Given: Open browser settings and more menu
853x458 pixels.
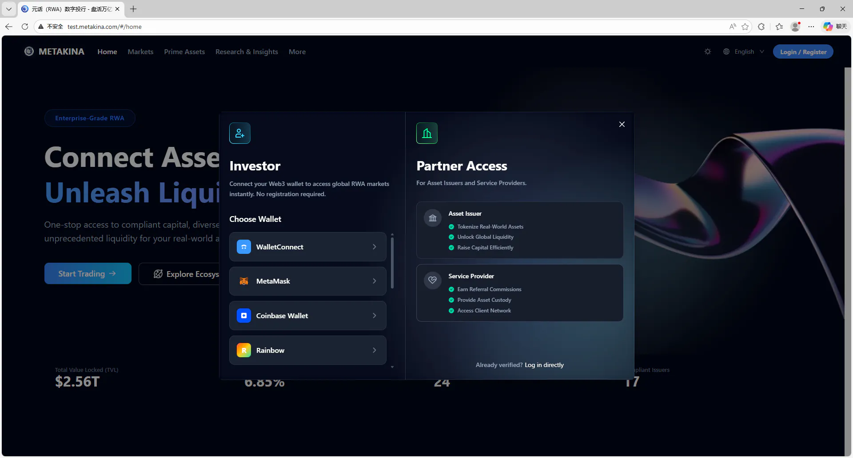Looking at the screenshot, I should tap(811, 27).
